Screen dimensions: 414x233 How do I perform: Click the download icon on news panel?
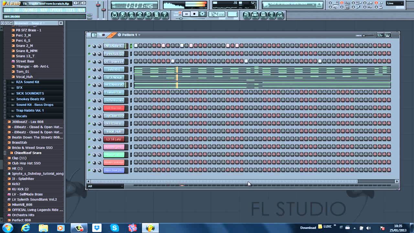tap(319, 5)
